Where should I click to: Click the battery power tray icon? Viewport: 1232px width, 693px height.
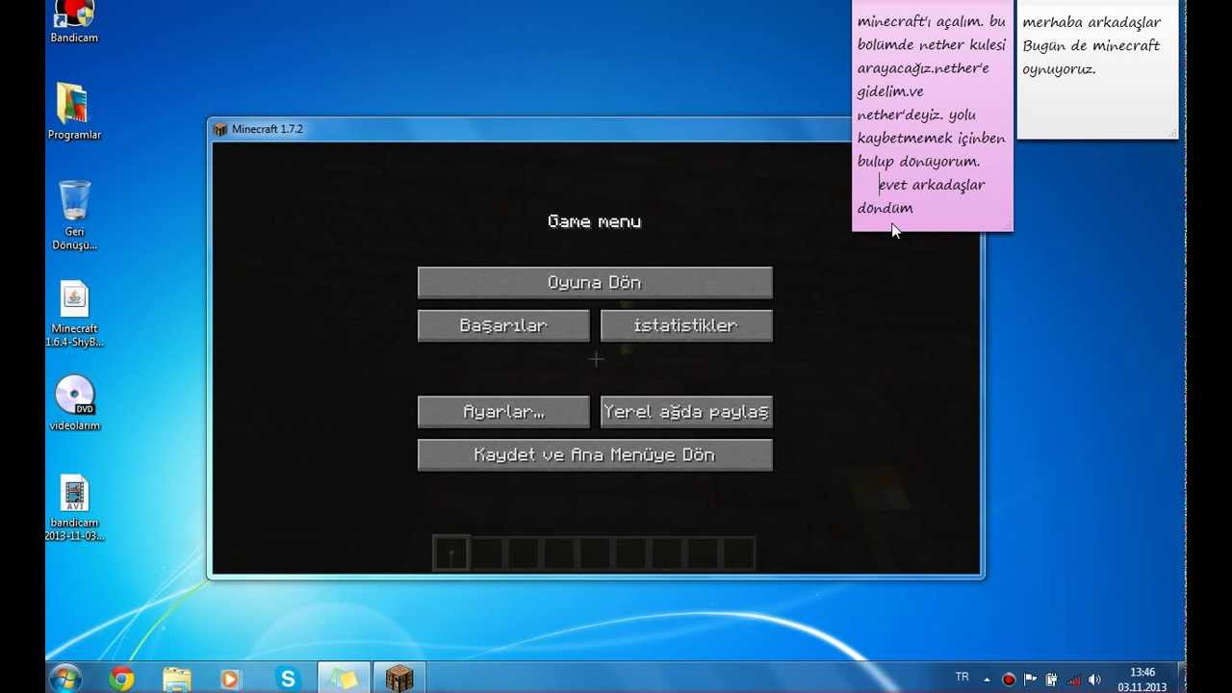tap(1051, 680)
